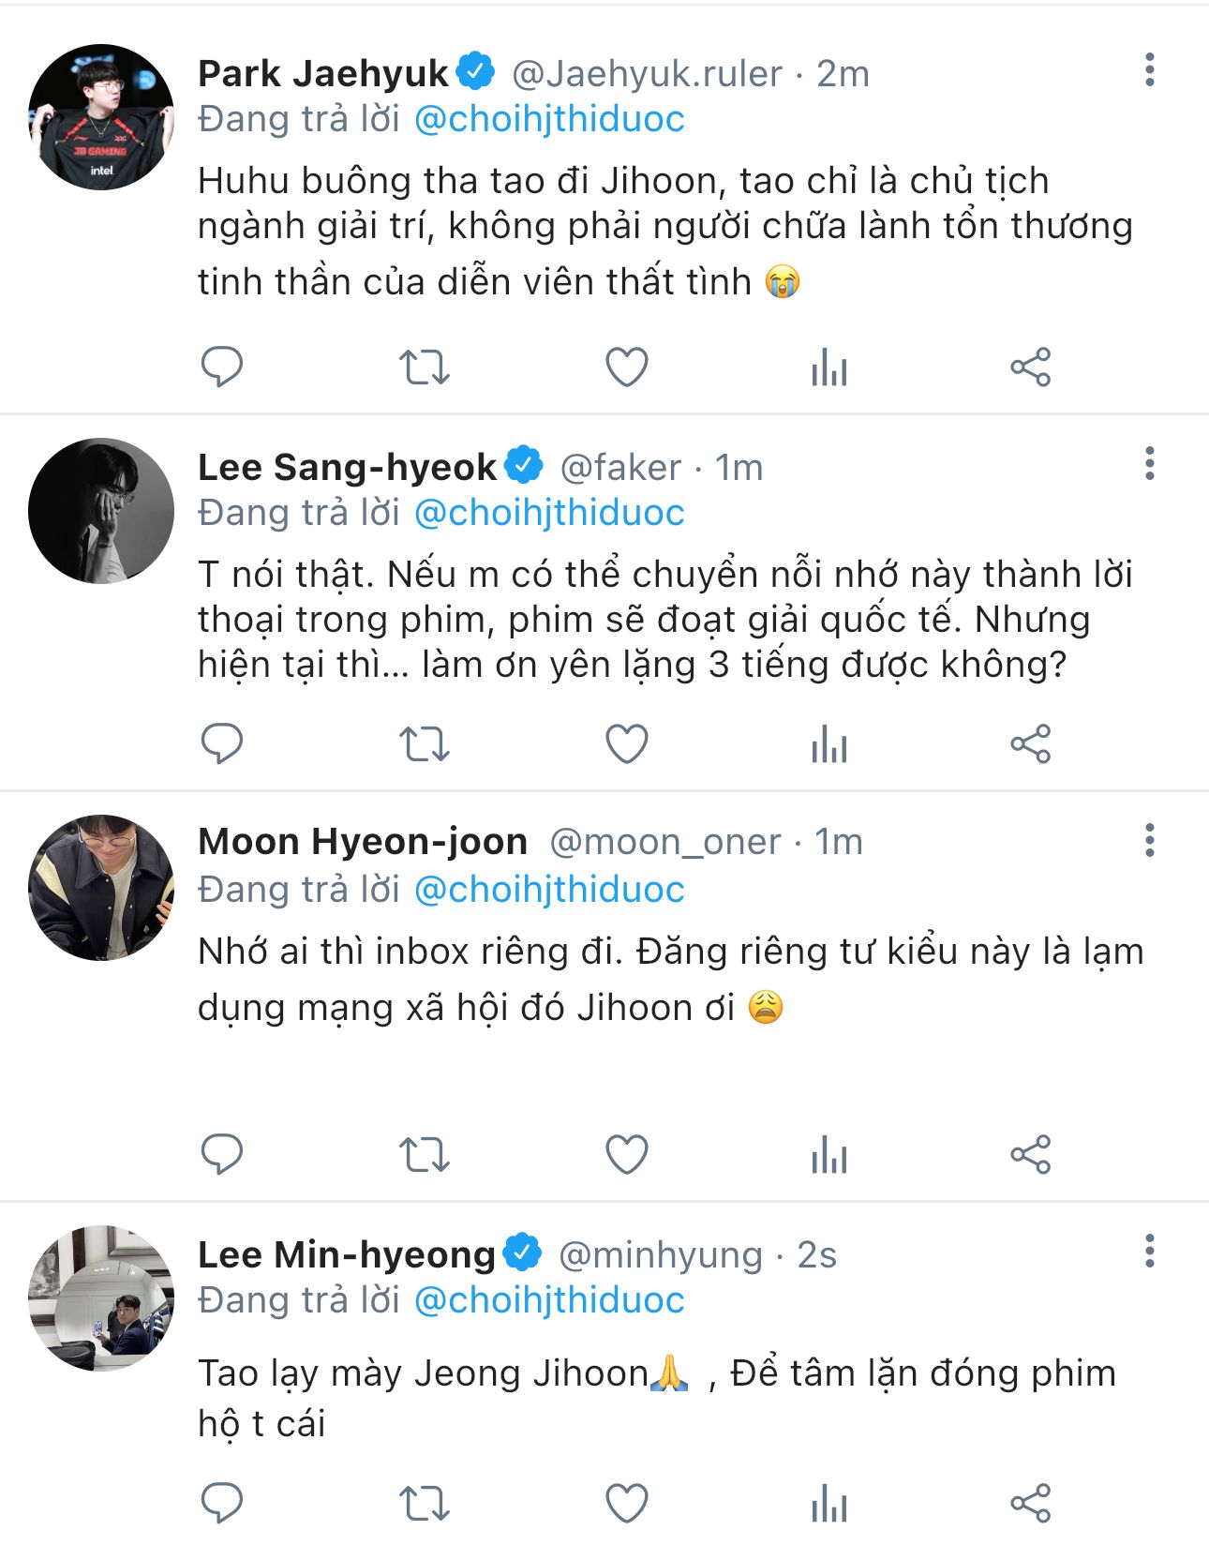Share Lee Sang-hyeok's tweet

coord(1031,744)
